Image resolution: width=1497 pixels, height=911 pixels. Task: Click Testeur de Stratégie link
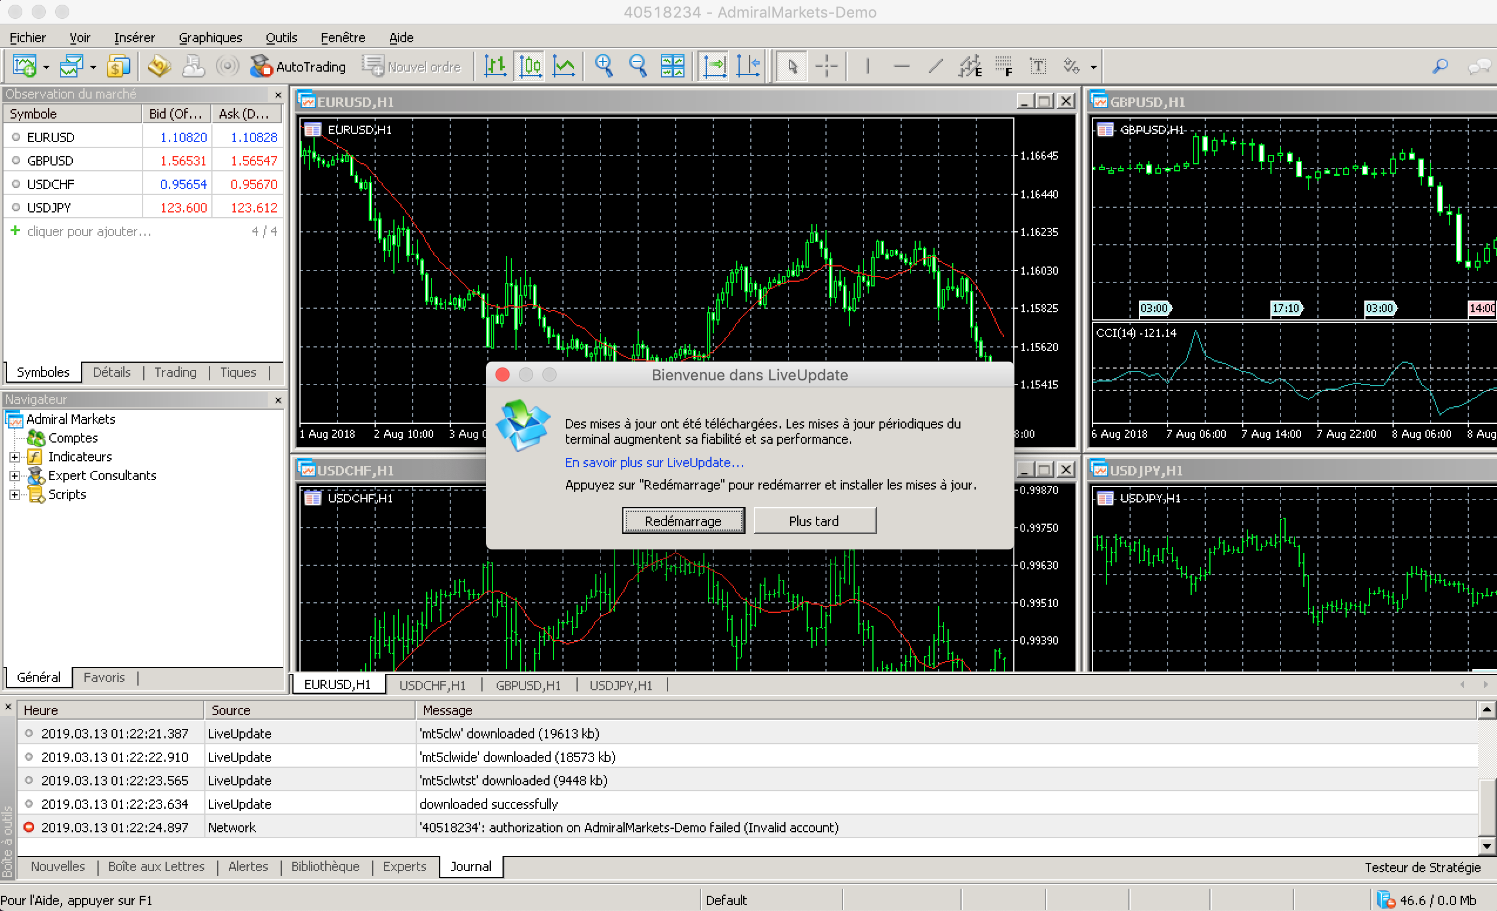[1423, 868]
